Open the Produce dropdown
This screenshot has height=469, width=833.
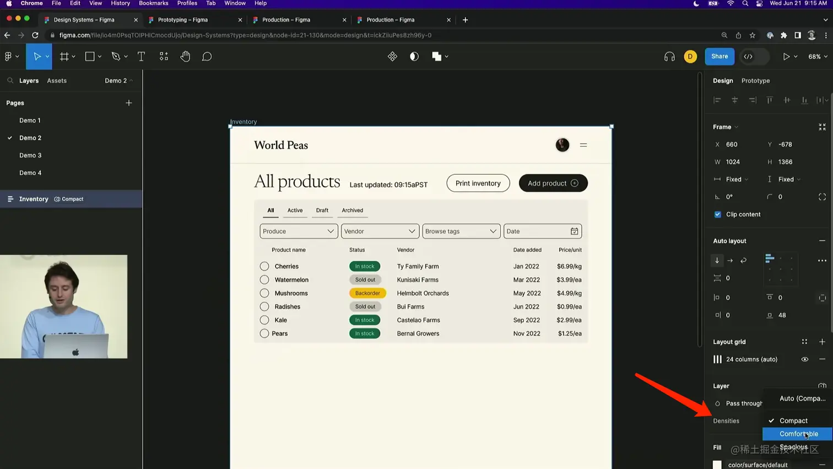[x=299, y=231]
